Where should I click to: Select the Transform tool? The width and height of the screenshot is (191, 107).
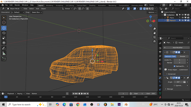(4, 43)
